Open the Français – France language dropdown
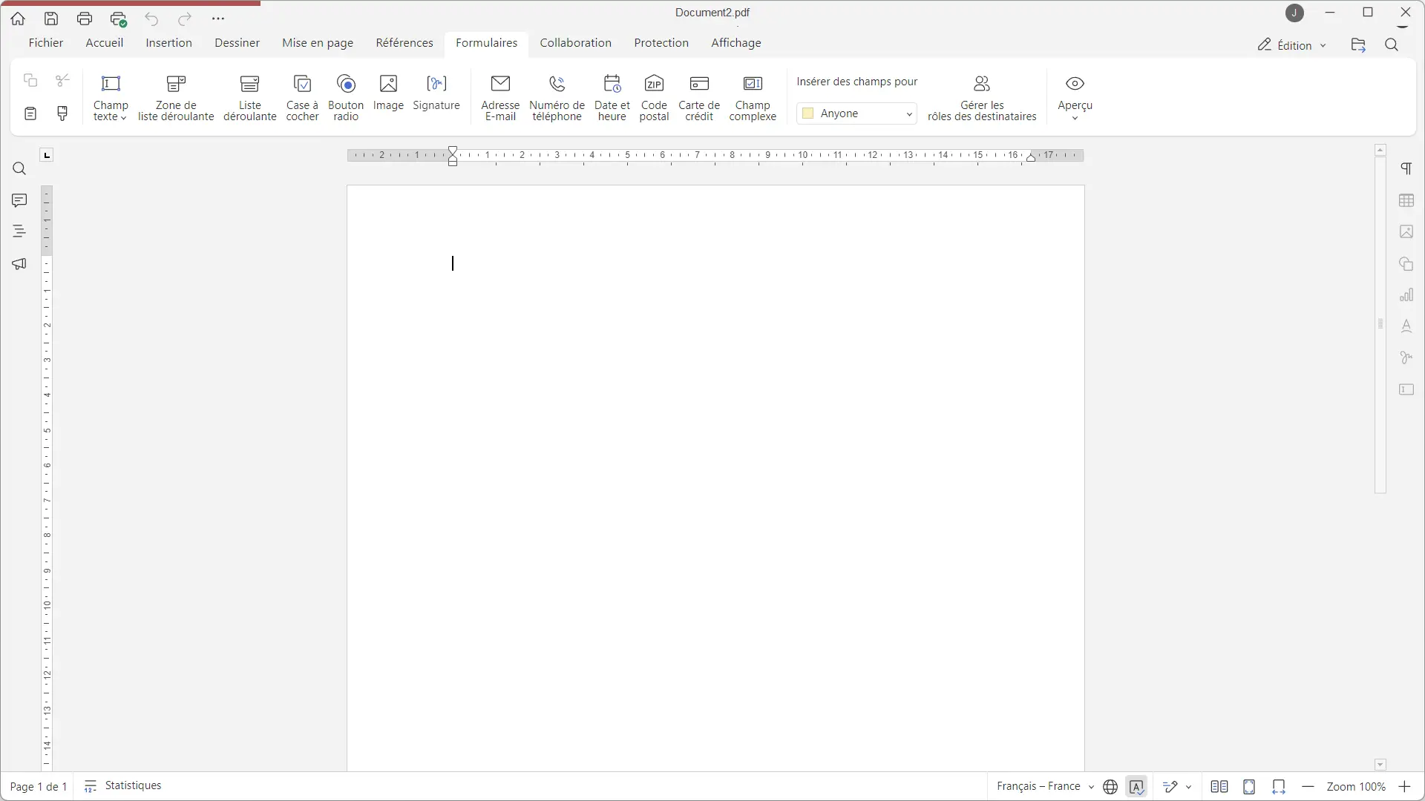The height and width of the screenshot is (801, 1425). pyautogui.click(x=1045, y=786)
